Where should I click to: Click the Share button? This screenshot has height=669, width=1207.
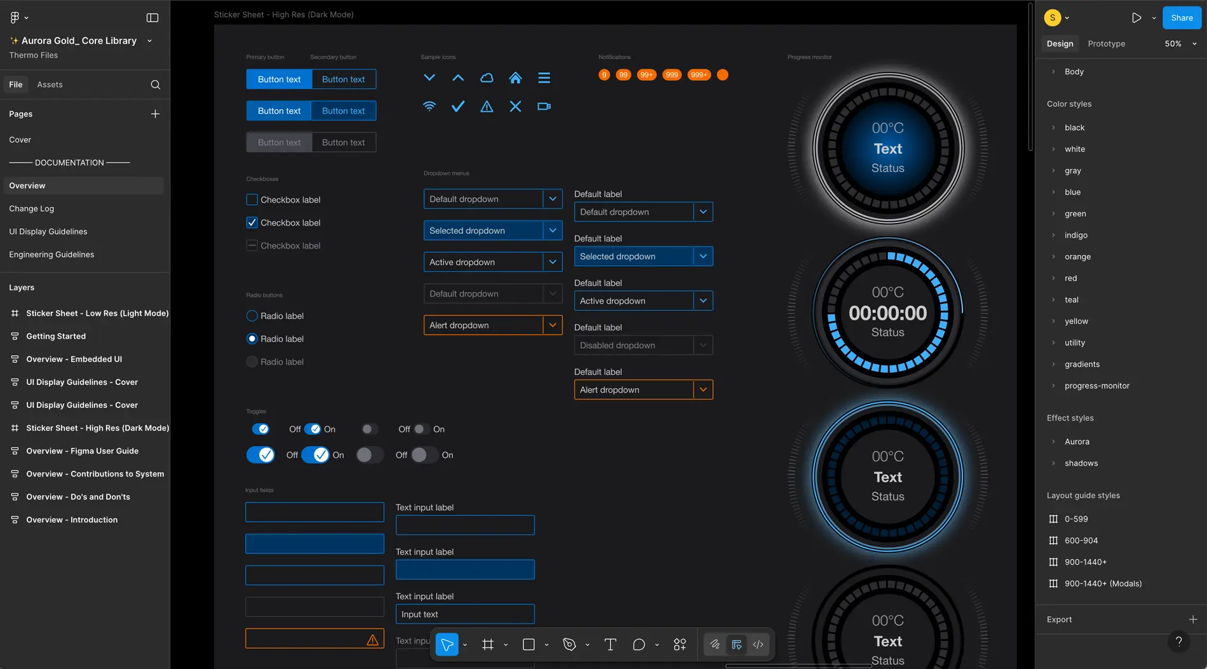[x=1182, y=18]
